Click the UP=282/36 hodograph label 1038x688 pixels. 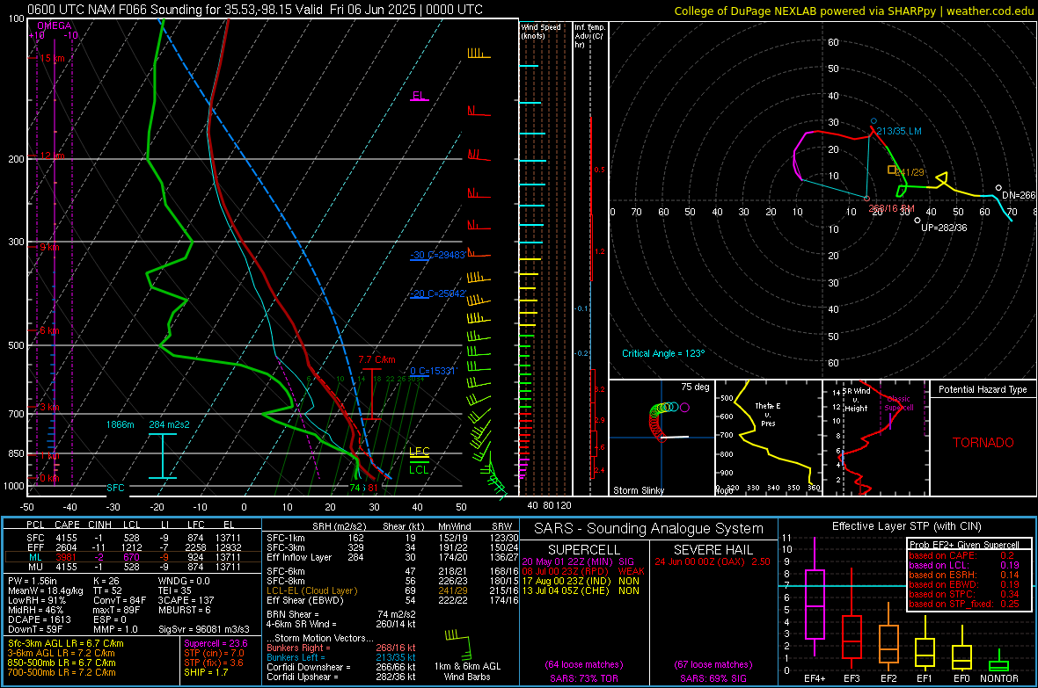(944, 228)
